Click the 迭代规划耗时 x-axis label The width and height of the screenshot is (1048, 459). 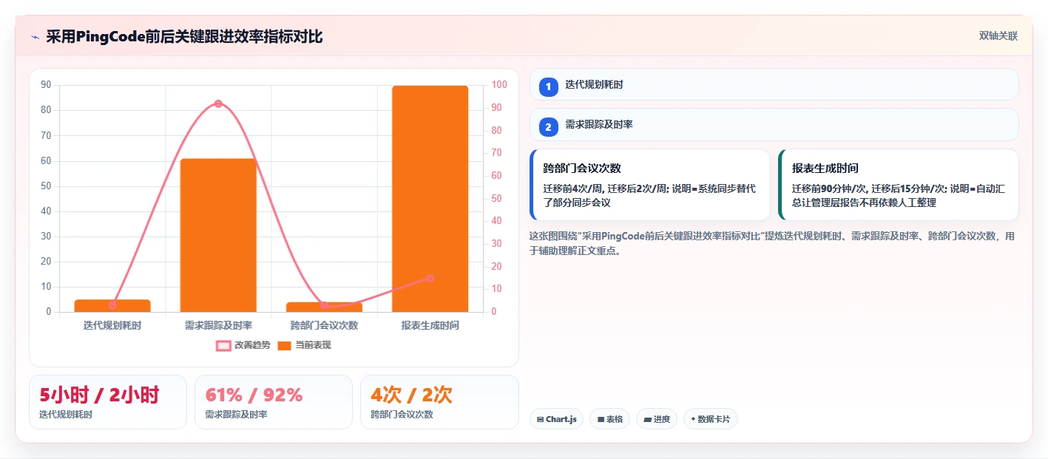click(x=112, y=325)
